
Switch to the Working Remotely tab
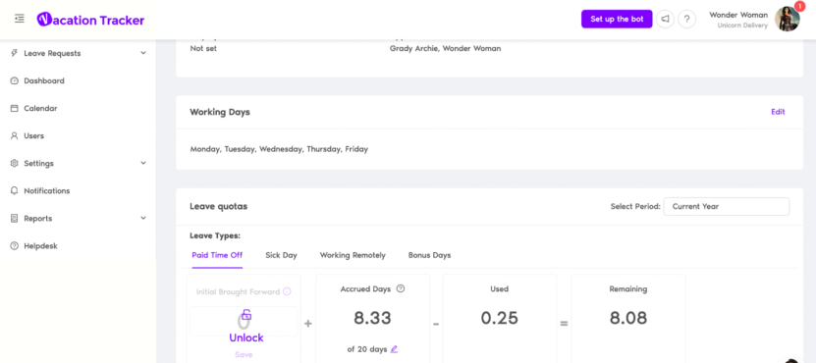tap(353, 255)
